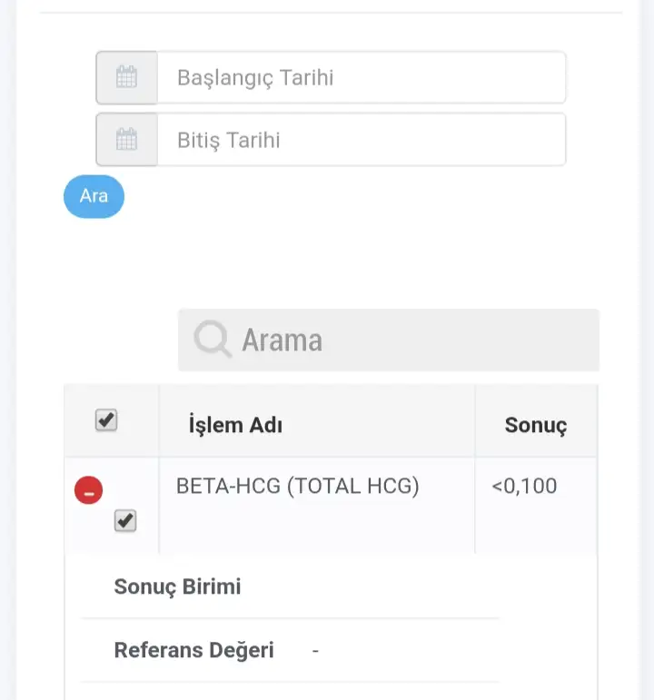Viewport: 654px width, 700px height.
Task: Focus the Başlangıç Tarihi date field
Action: tap(361, 78)
